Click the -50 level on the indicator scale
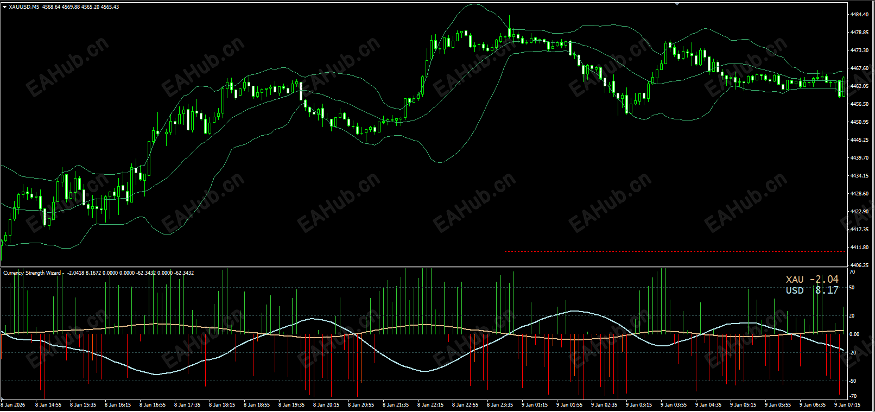This screenshot has height=412, width=875. coord(853,381)
